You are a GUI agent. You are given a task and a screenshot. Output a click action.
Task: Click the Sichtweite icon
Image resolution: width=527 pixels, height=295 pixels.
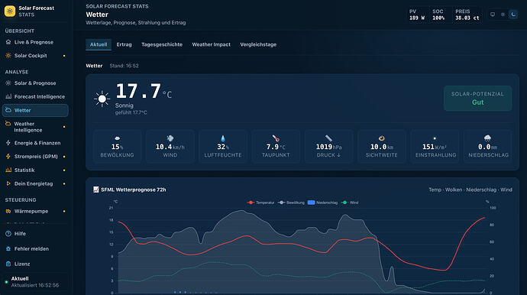pos(381,138)
